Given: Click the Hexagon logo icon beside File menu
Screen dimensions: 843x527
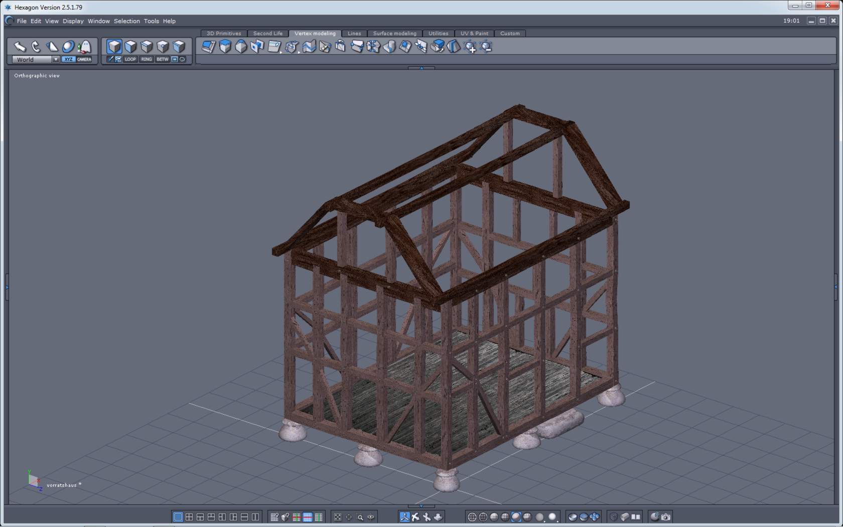Looking at the screenshot, I should coord(10,21).
